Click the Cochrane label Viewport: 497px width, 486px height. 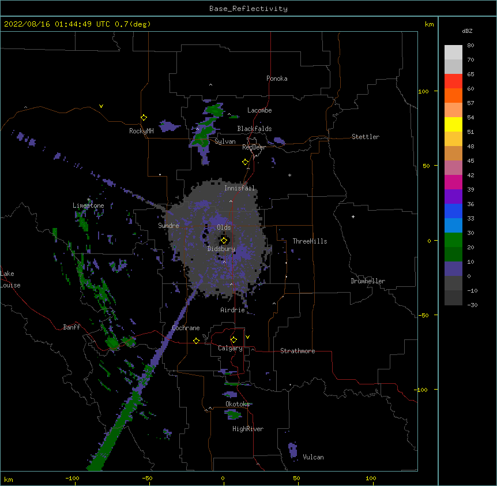186,328
